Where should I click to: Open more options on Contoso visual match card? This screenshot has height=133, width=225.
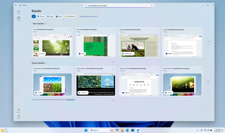coord(113,69)
